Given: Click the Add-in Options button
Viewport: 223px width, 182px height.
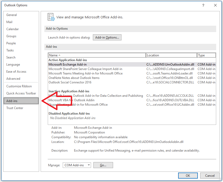Looking at the screenshot, I should pos(107,38).
